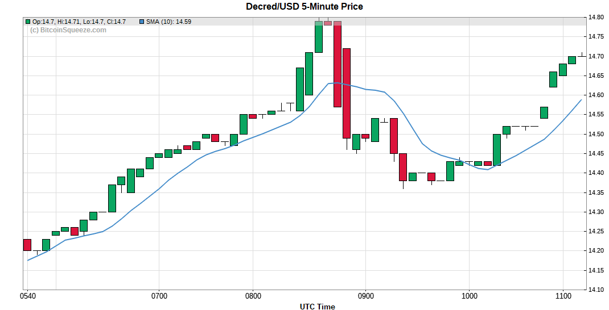Click the 14.40 price axis label
The width and height of the screenshot is (609, 310).
coord(596,173)
